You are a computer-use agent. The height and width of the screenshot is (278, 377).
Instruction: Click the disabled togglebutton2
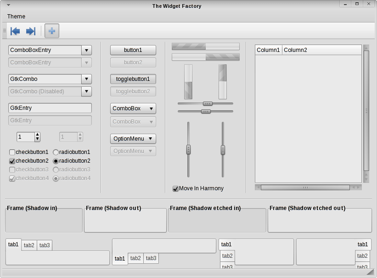[133, 91]
